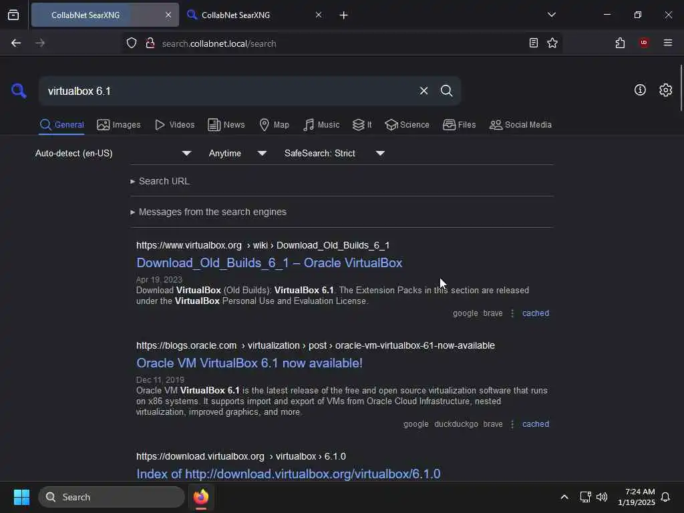Clear the search query with X icon

(423, 91)
